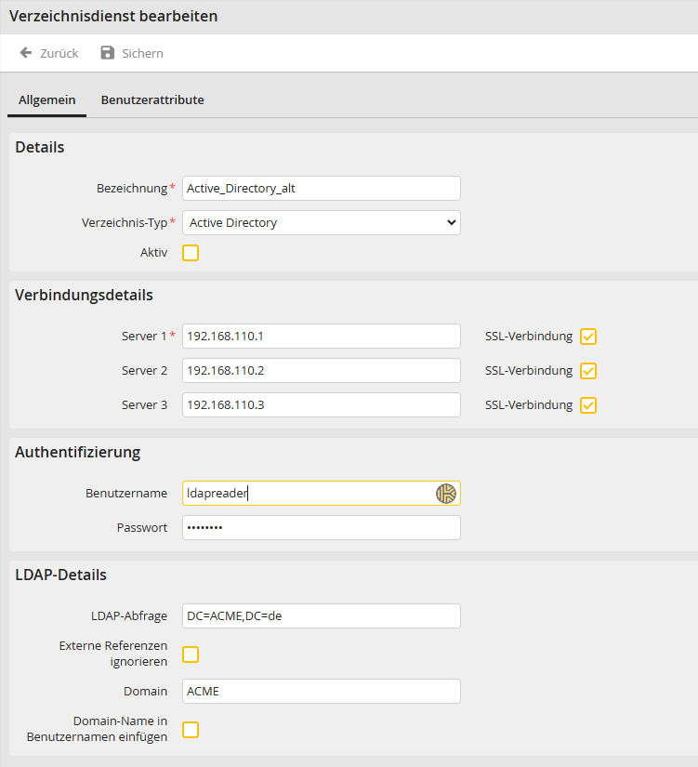Click the SSL-Verbindung label beside Server 1

click(529, 336)
